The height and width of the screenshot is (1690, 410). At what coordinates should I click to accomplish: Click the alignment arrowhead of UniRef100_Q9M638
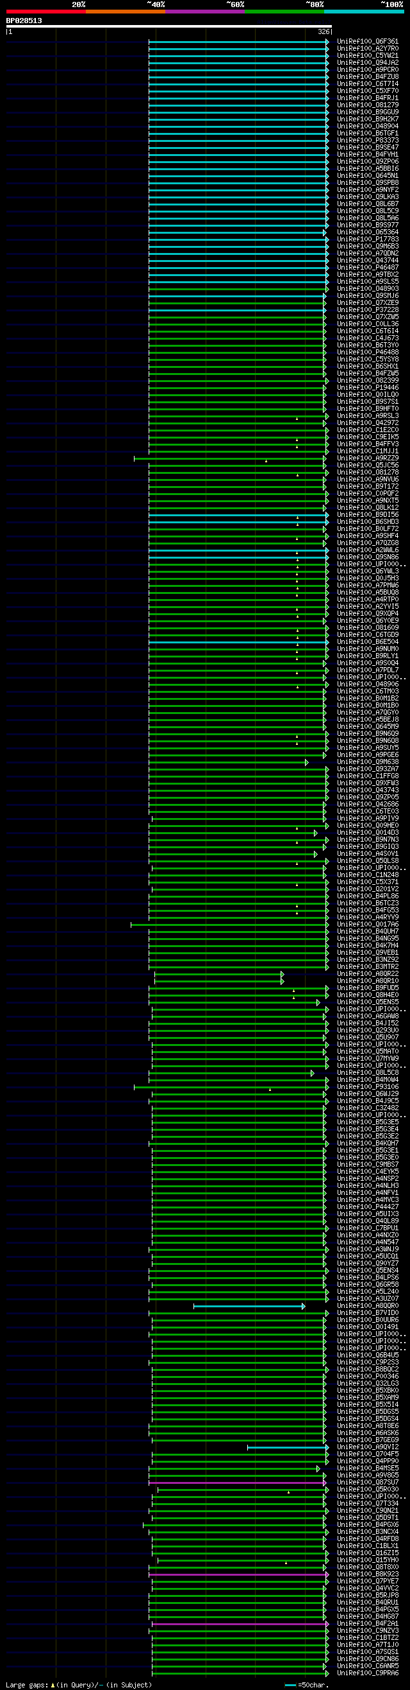[x=306, y=762]
